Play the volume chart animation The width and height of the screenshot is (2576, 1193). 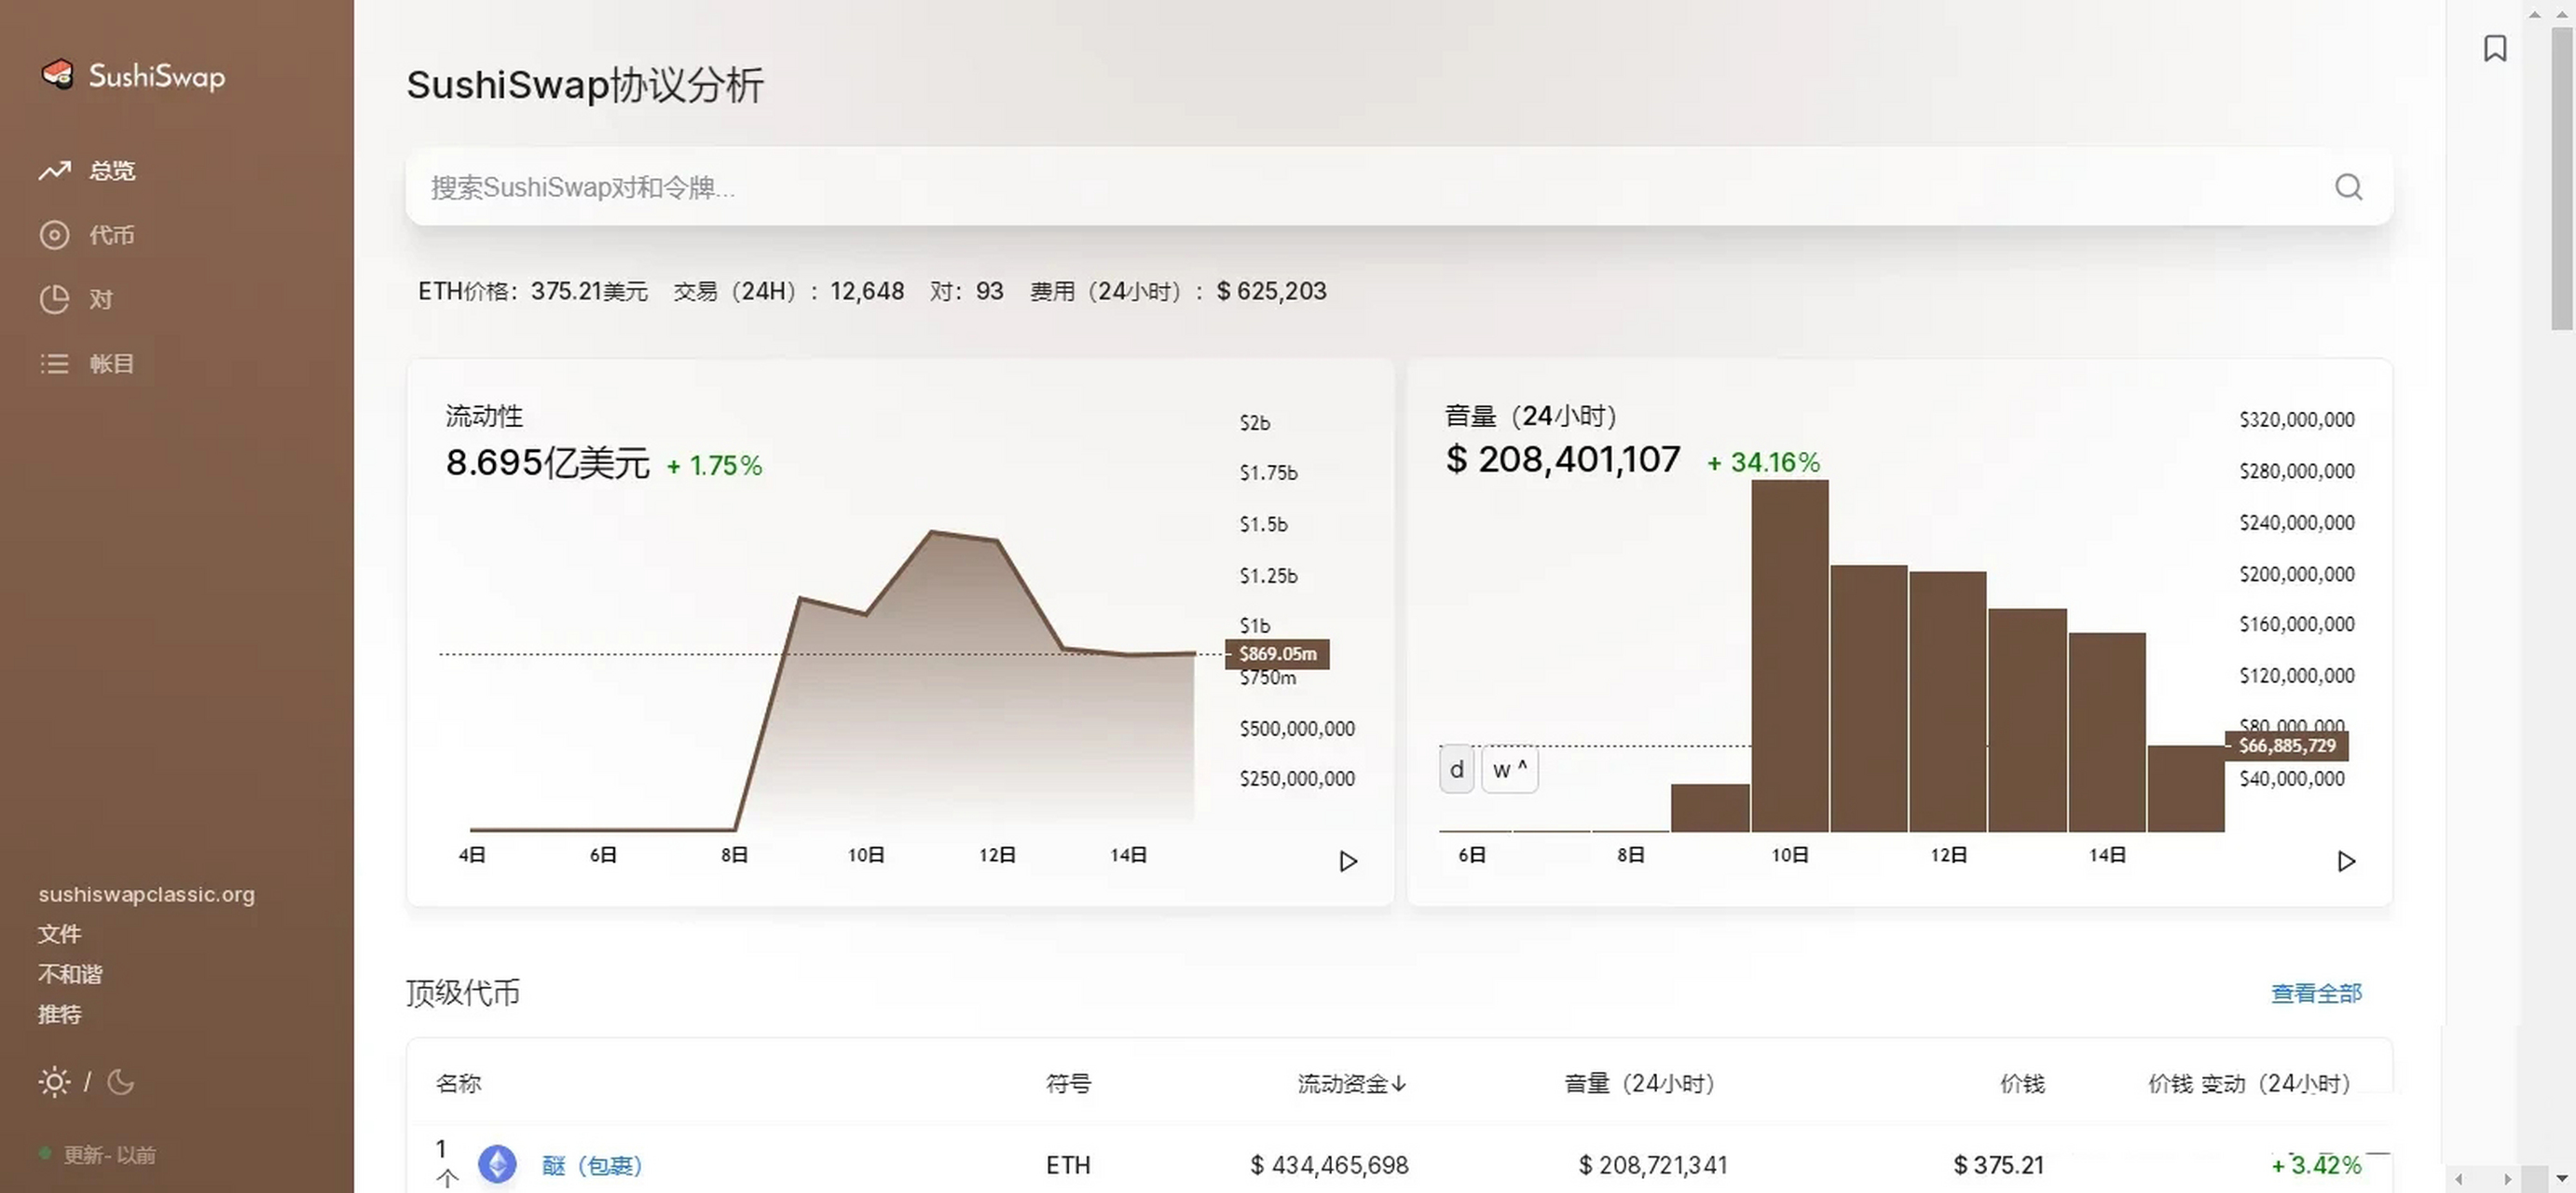tap(2346, 861)
